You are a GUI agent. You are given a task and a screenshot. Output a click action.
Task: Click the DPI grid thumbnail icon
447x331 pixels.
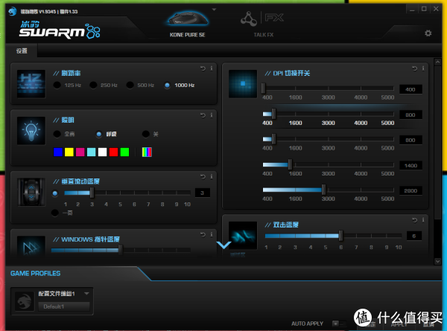coord(243,84)
